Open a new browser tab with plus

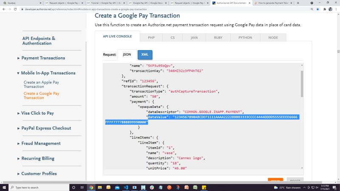tap(298, 3)
